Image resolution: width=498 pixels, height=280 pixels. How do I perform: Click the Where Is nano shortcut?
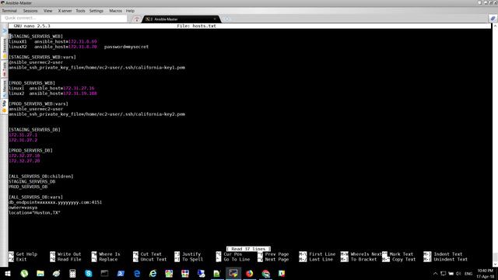pos(106,254)
